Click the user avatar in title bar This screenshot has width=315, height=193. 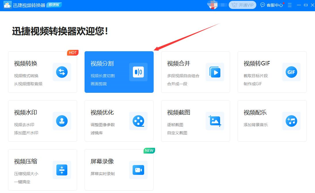pos(213,5)
